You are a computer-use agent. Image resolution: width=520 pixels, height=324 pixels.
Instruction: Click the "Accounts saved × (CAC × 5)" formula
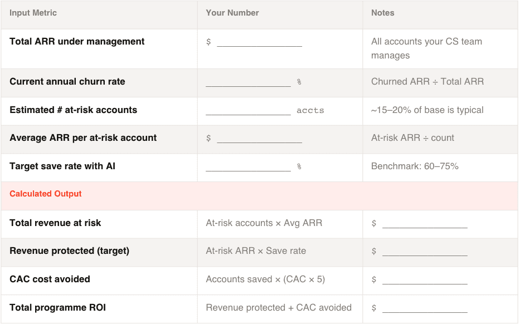click(265, 279)
